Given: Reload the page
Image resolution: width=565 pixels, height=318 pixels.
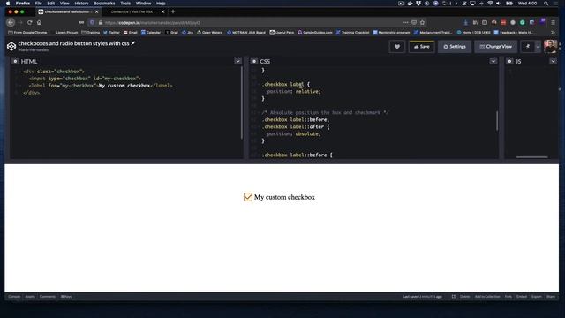Looking at the screenshot, I should tap(29, 22).
